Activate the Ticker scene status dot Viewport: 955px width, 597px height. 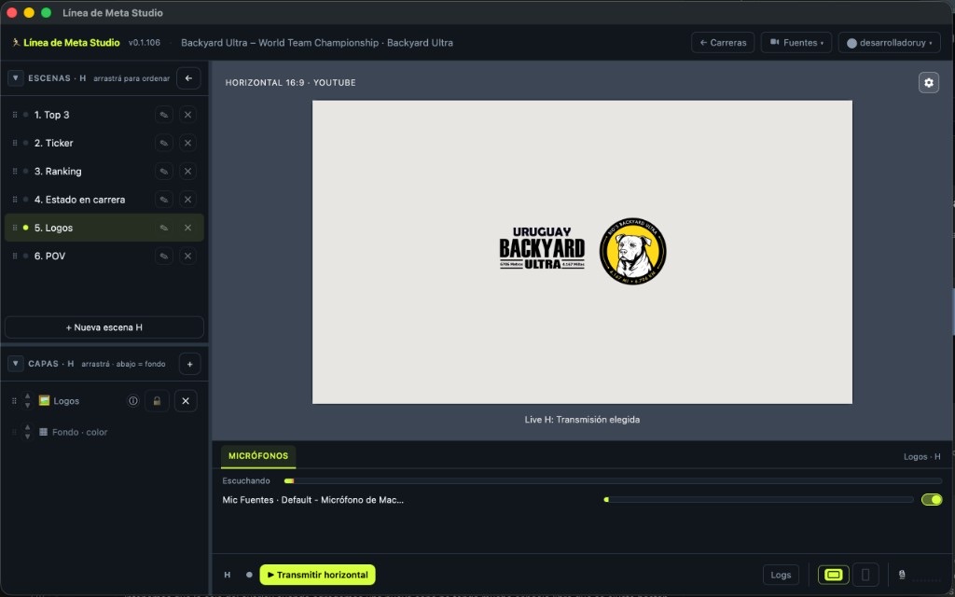25,143
